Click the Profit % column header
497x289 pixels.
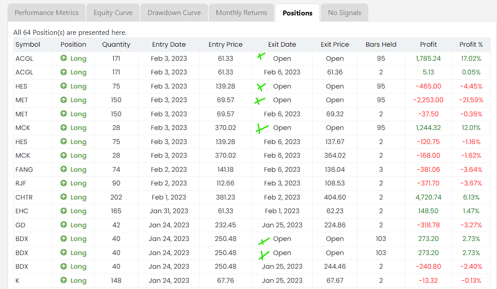click(471, 44)
